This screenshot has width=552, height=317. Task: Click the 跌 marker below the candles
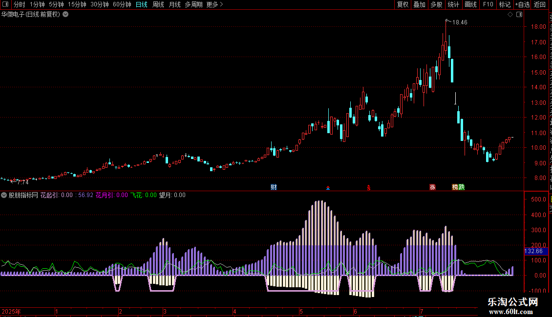coord(462,187)
